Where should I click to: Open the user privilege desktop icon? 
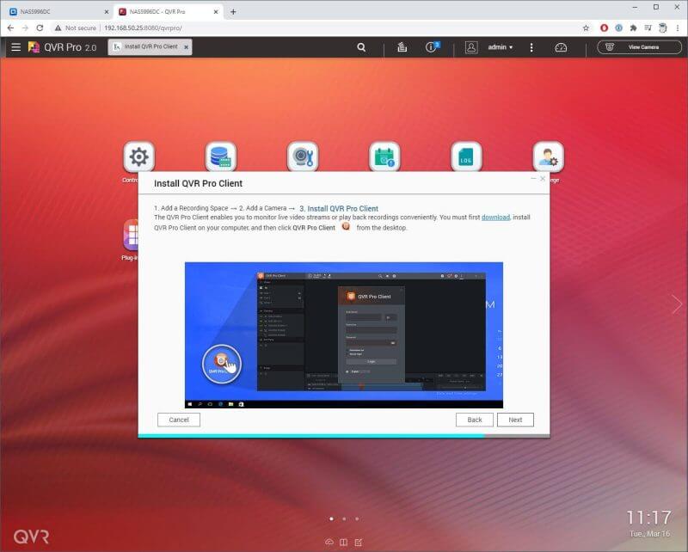[548, 156]
